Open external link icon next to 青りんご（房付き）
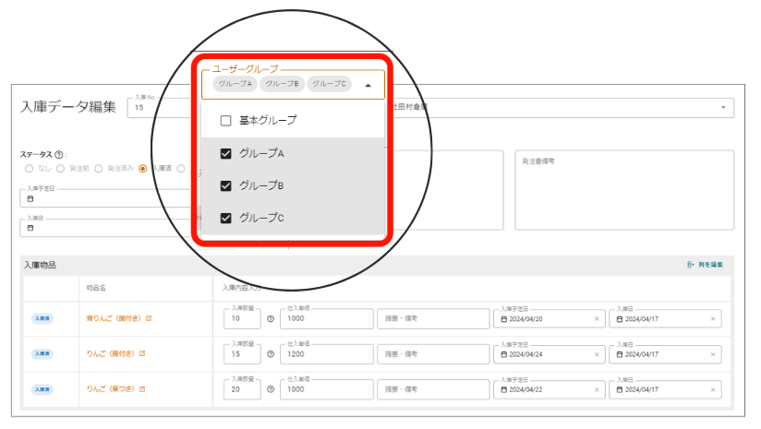This screenshot has height=429, width=761. (149, 318)
